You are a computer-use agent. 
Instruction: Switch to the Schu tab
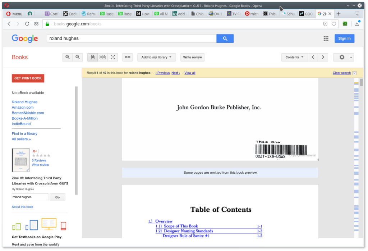click(289, 14)
